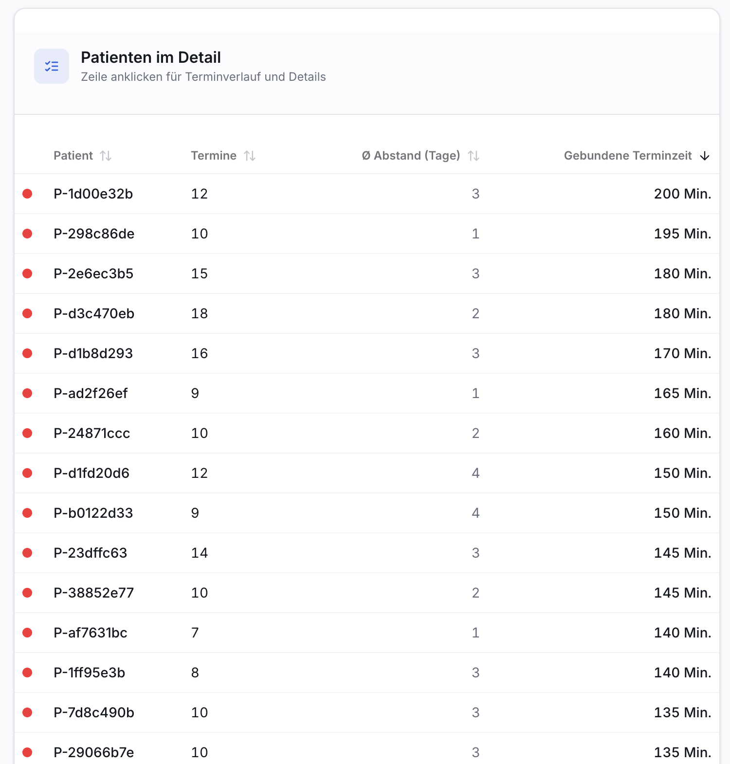Open patient P-1ff95e3b row
The height and width of the screenshot is (764, 730).
click(367, 673)
